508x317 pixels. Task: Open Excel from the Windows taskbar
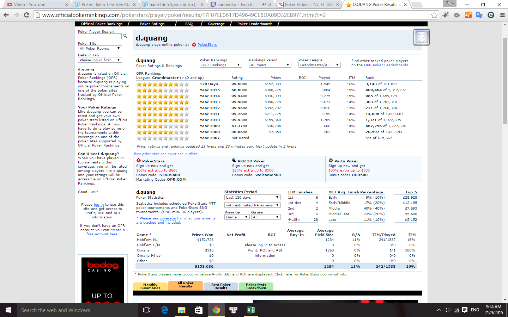(250, 310)
